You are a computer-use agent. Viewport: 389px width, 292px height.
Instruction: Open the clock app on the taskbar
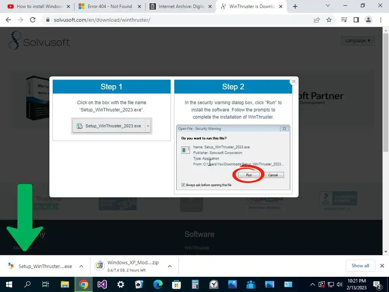(x=213, y=284)
